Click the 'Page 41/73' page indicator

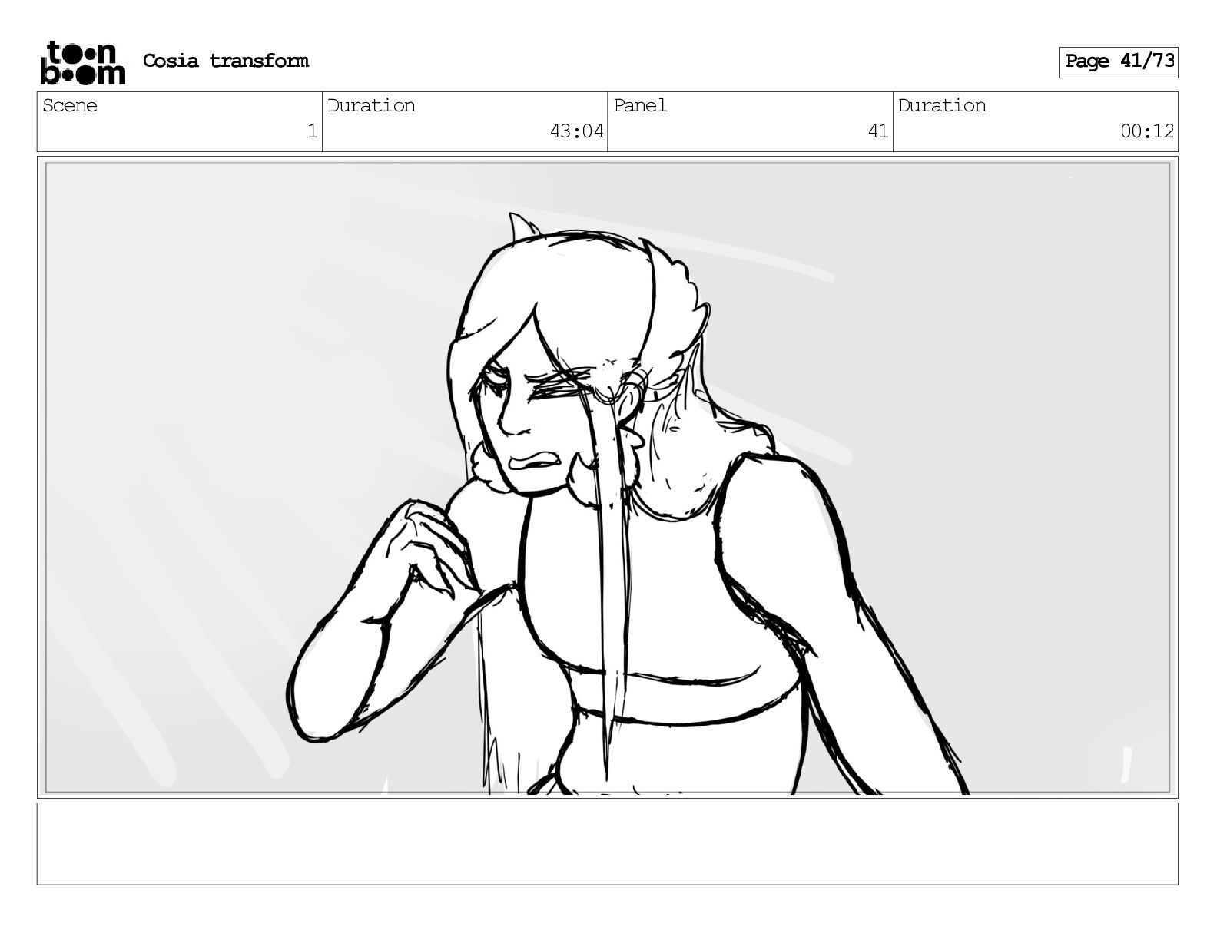(x=1119, y=61)
